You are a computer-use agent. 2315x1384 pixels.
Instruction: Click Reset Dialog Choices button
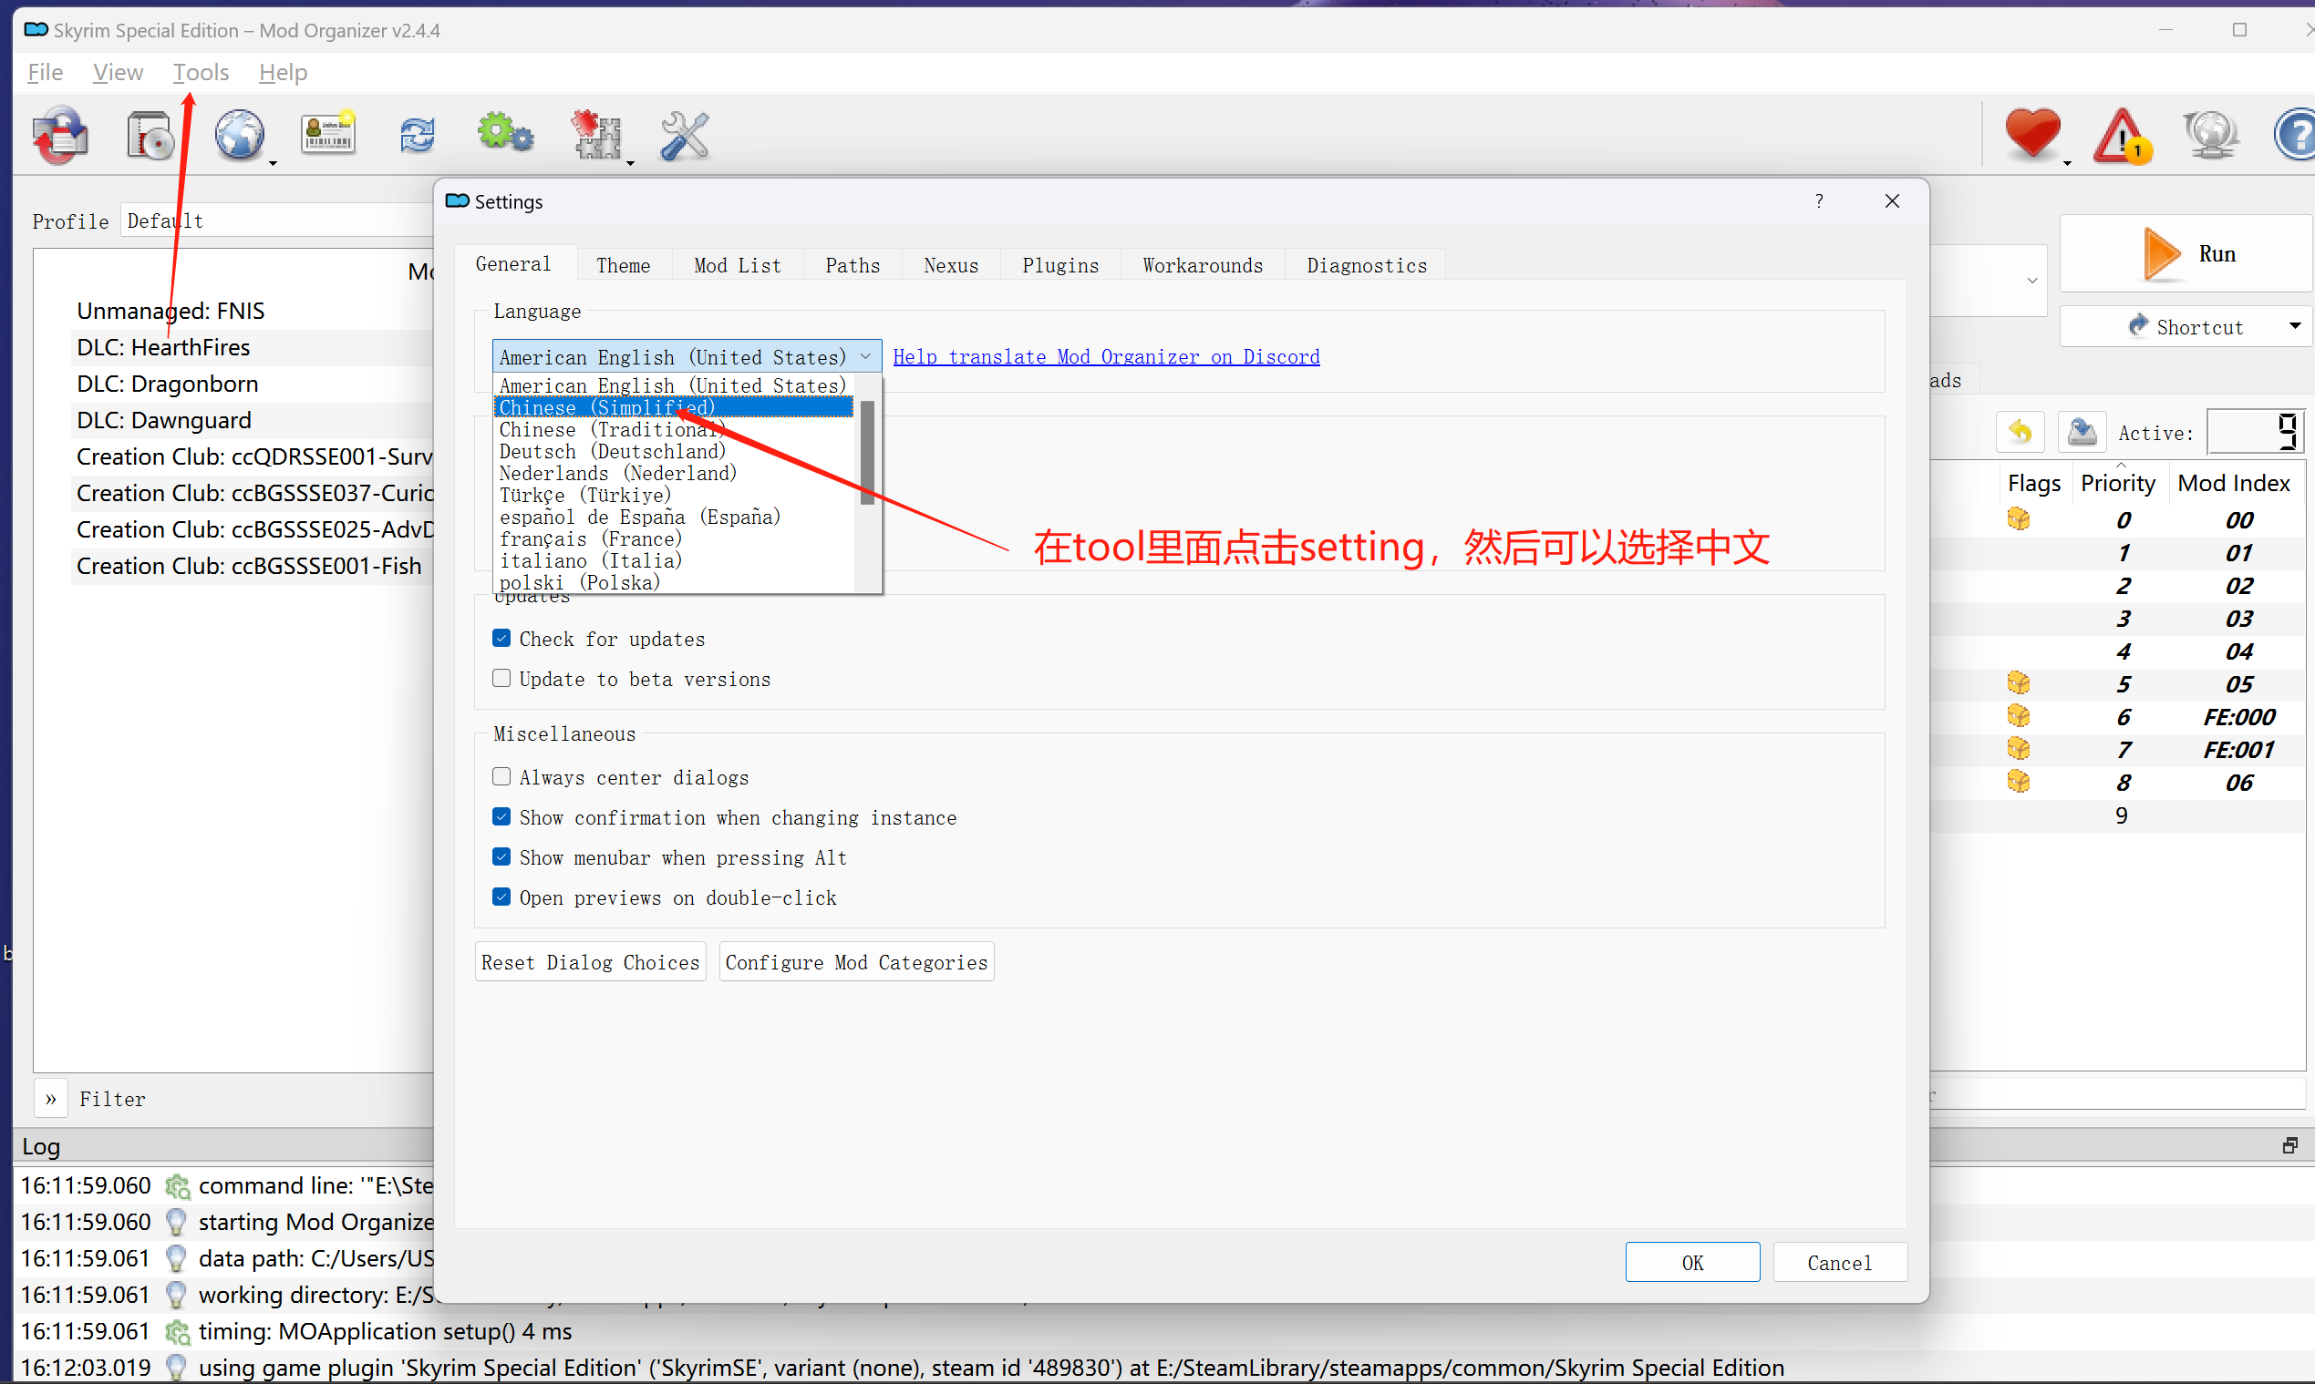(x=590, y=962)
